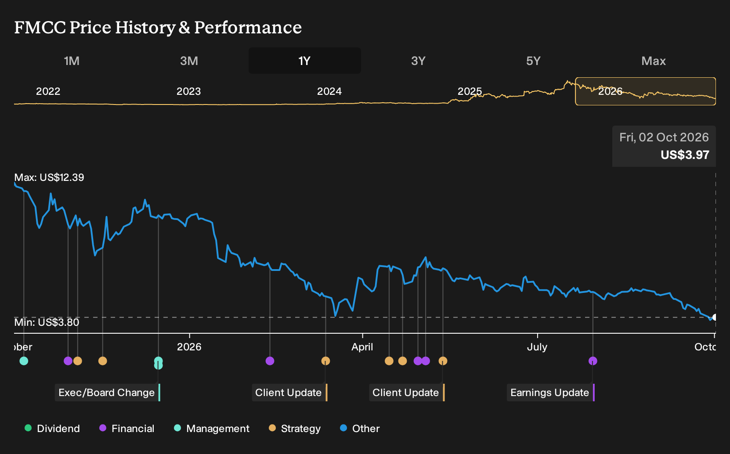Viewport: 730px width, 454px height.
Task: Toggle the Management legend item
Action: 212,429
